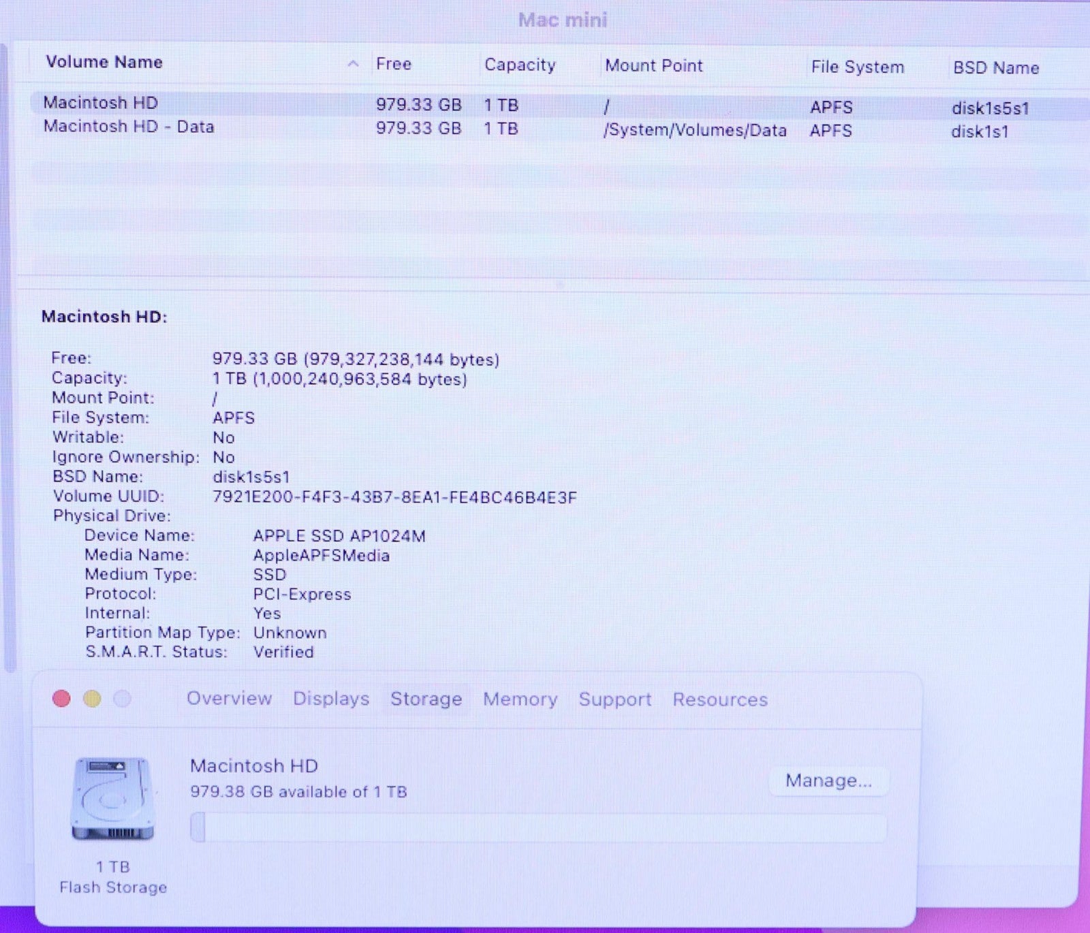
Task: Sort by the Capacity column header
Action: (520, 65)
